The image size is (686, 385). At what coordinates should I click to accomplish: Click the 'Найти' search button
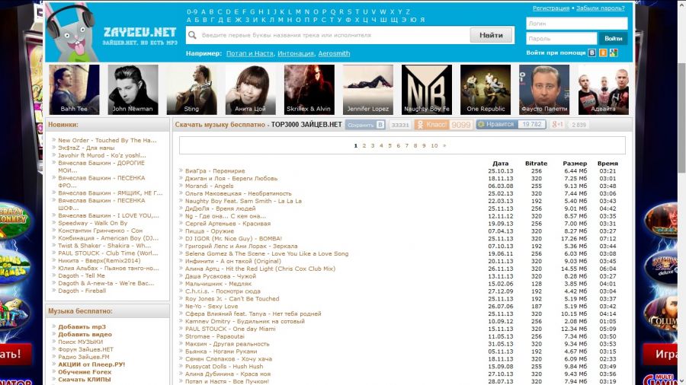tap(491, 35)
